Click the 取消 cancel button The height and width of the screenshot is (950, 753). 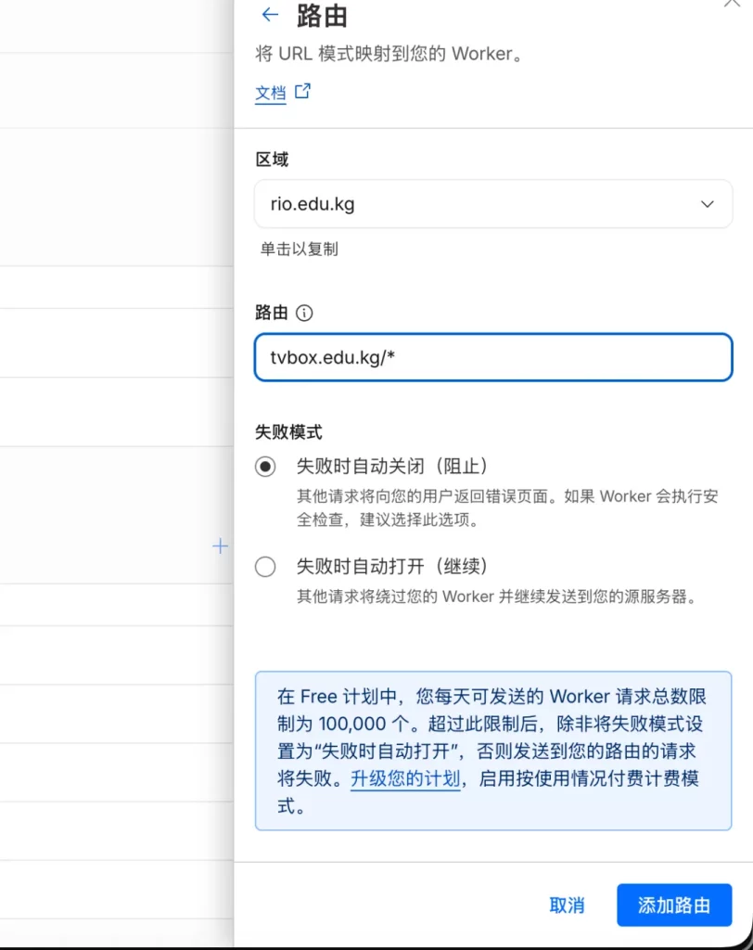(567, 905)
